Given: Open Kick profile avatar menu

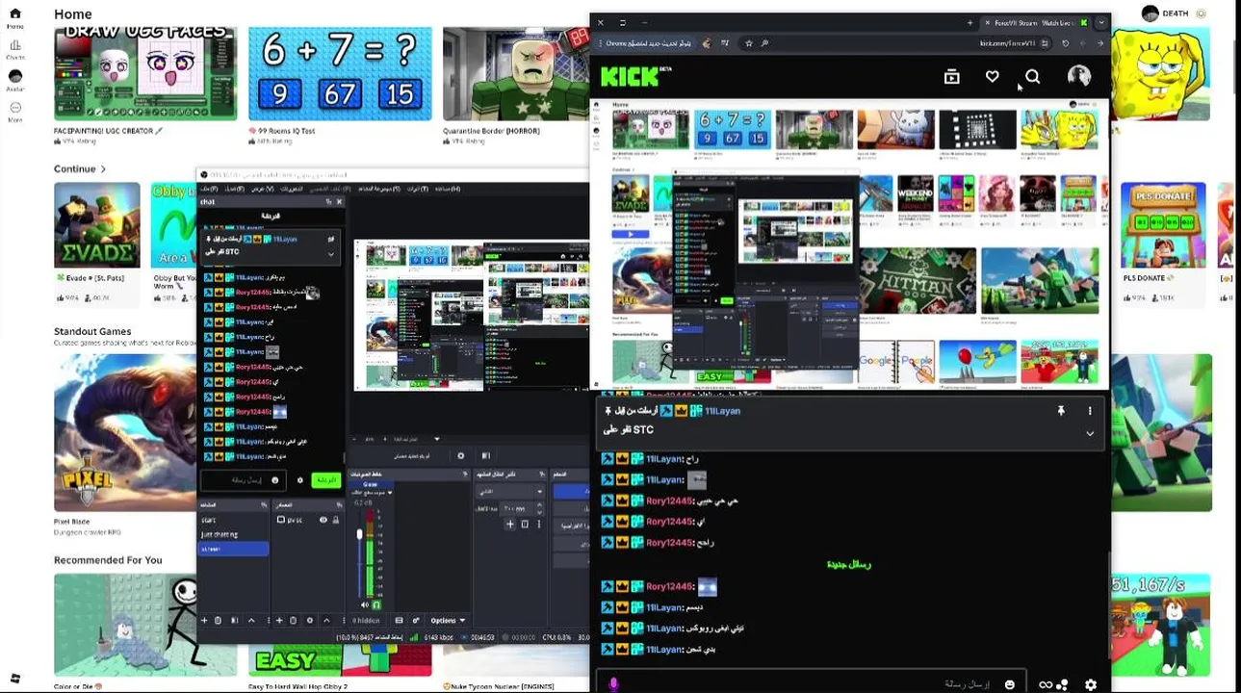Looking at the screenshot, I should click(1078, 76).
